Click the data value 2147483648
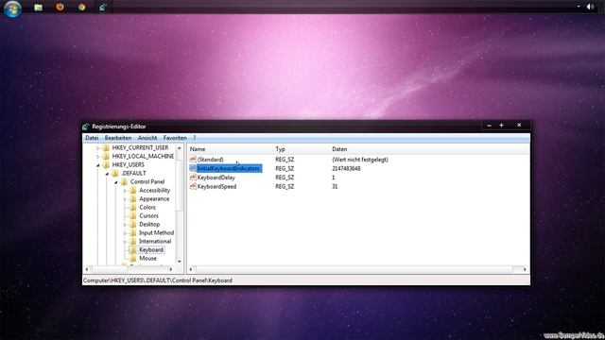605x340 pixels. [x=346, y=168]
